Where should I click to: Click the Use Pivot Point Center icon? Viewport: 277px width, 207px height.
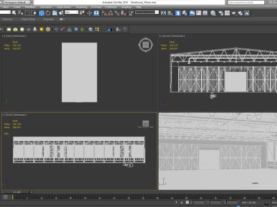(x=82, y=13)
